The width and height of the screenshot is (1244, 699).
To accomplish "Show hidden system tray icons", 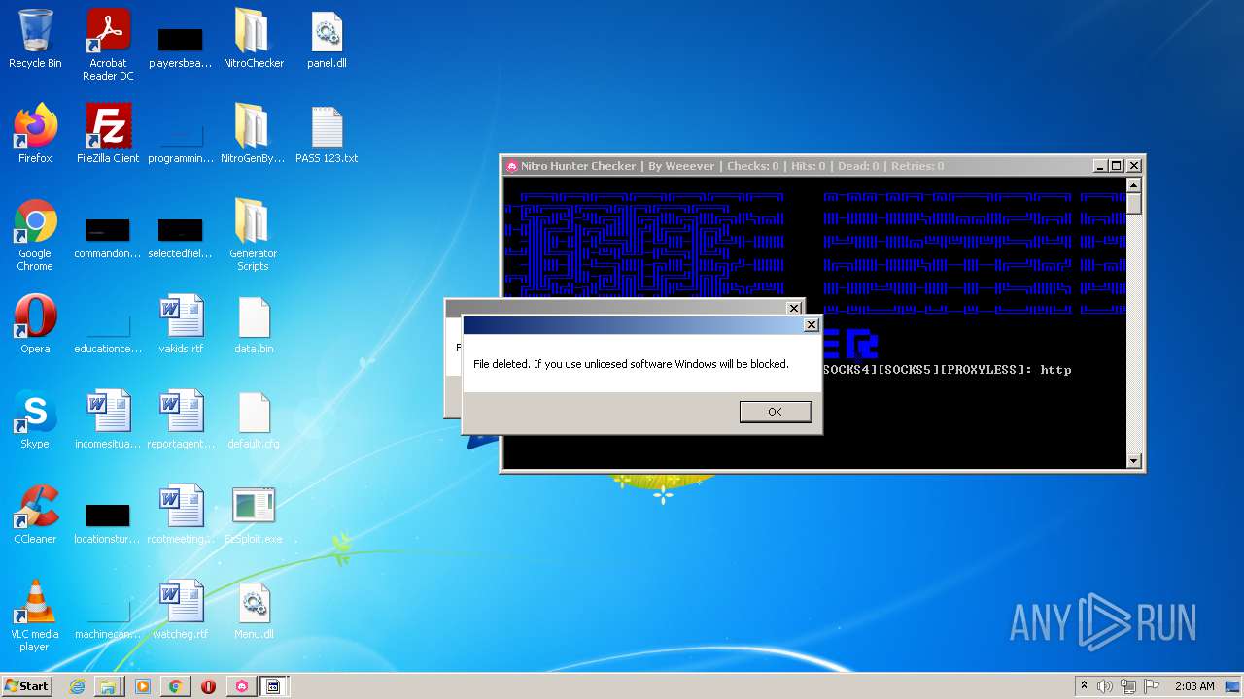I will [1085, 686].
